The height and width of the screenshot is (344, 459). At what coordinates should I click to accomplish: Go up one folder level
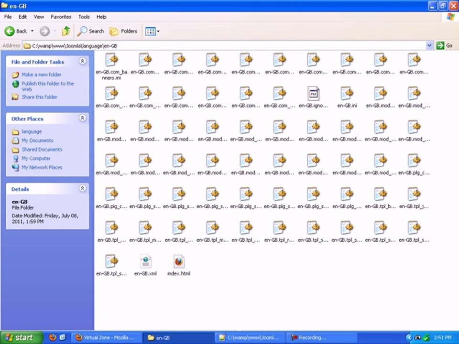pyautogui.click(x=66, y=31)
